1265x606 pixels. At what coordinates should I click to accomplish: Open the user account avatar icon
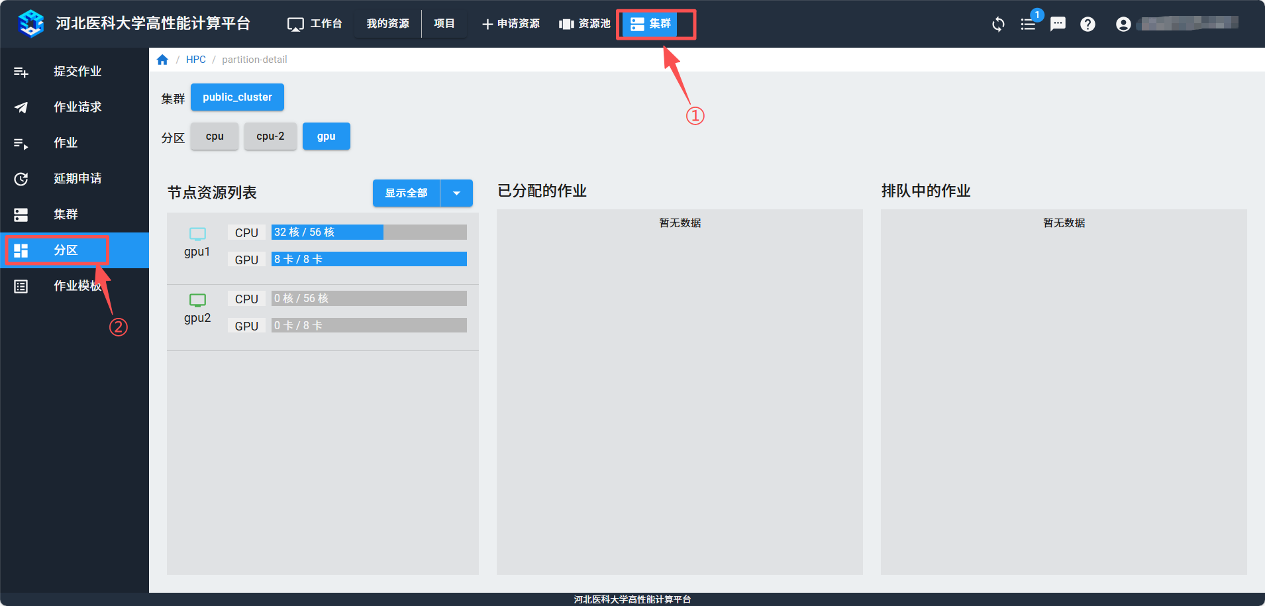(1123, 25)
